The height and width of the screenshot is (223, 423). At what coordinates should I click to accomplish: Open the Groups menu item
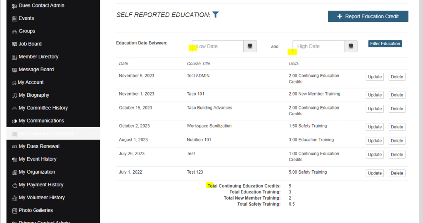pyautogui.click(x=27, y=31)
